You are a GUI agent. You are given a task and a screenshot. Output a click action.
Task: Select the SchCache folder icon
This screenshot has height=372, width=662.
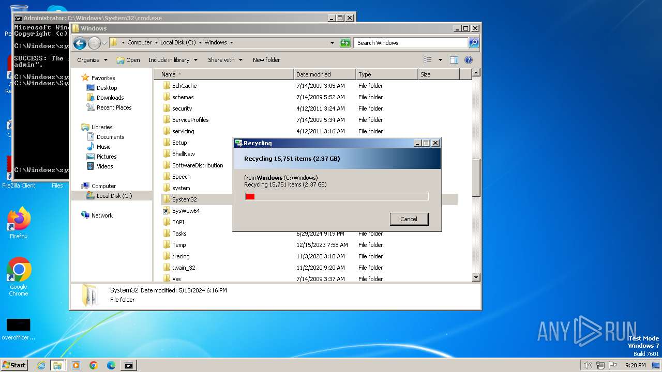click(x=167, y=86)
